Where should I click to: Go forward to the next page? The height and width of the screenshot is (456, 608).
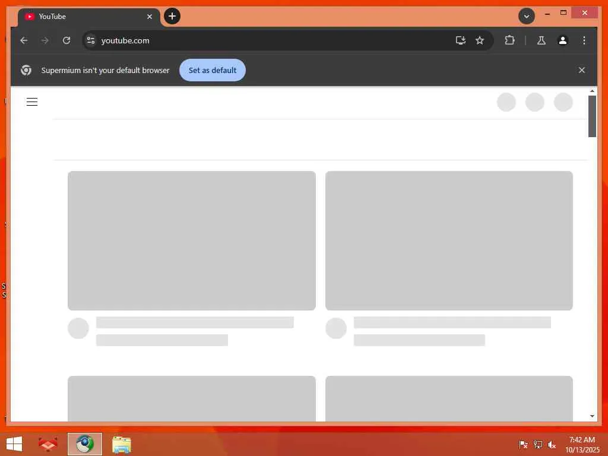tap(45, 40)
